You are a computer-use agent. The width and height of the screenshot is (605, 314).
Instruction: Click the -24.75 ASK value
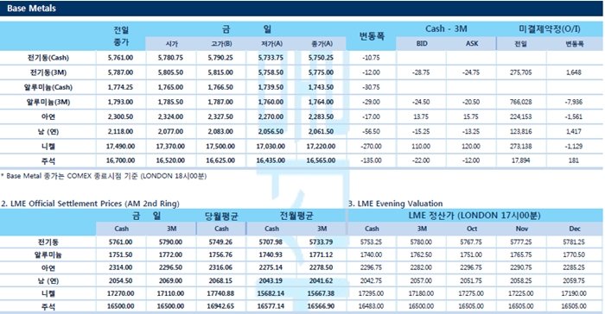[471, 72]
